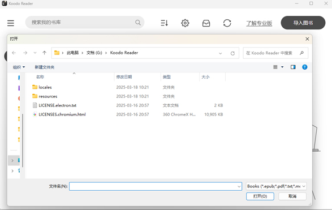This screenshot has width=332, height=210.
Task: Go back in the file dialog
Action: (14, 53)
